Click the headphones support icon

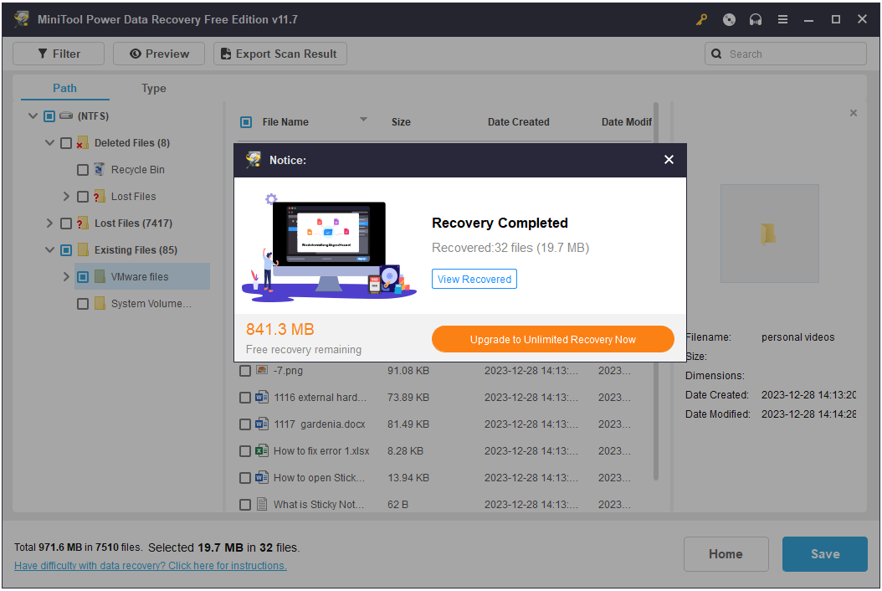click(756, 20)
